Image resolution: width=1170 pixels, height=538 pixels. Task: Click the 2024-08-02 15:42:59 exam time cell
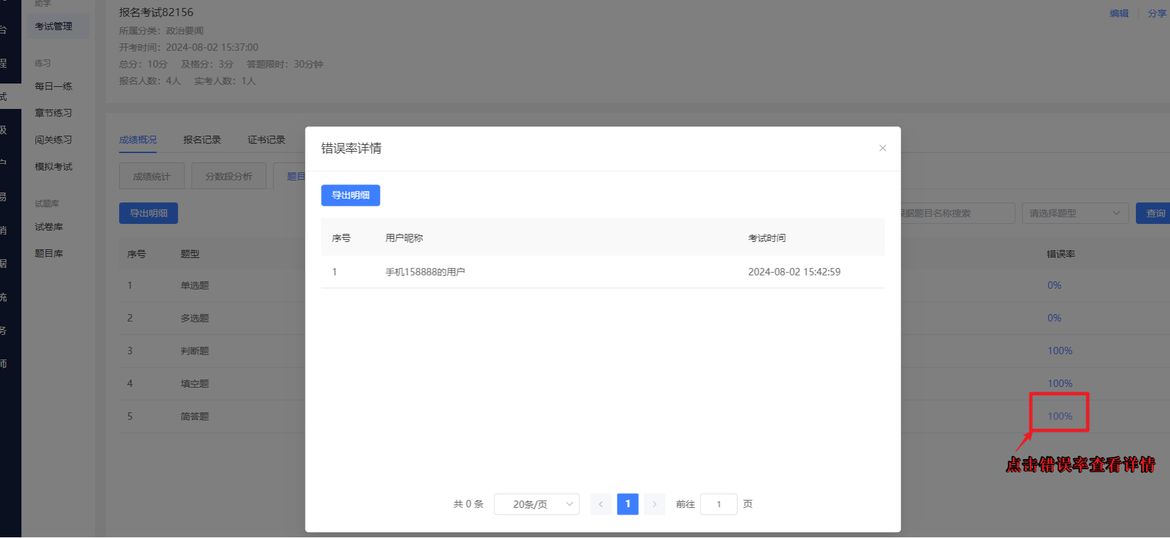tap(794, 272)
